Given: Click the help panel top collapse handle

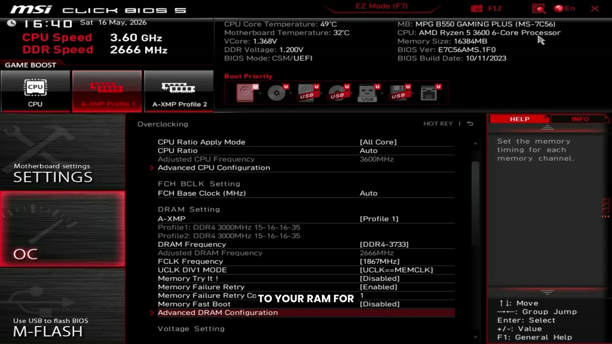Looking at the screenshot, I should (x=547, y=128).
